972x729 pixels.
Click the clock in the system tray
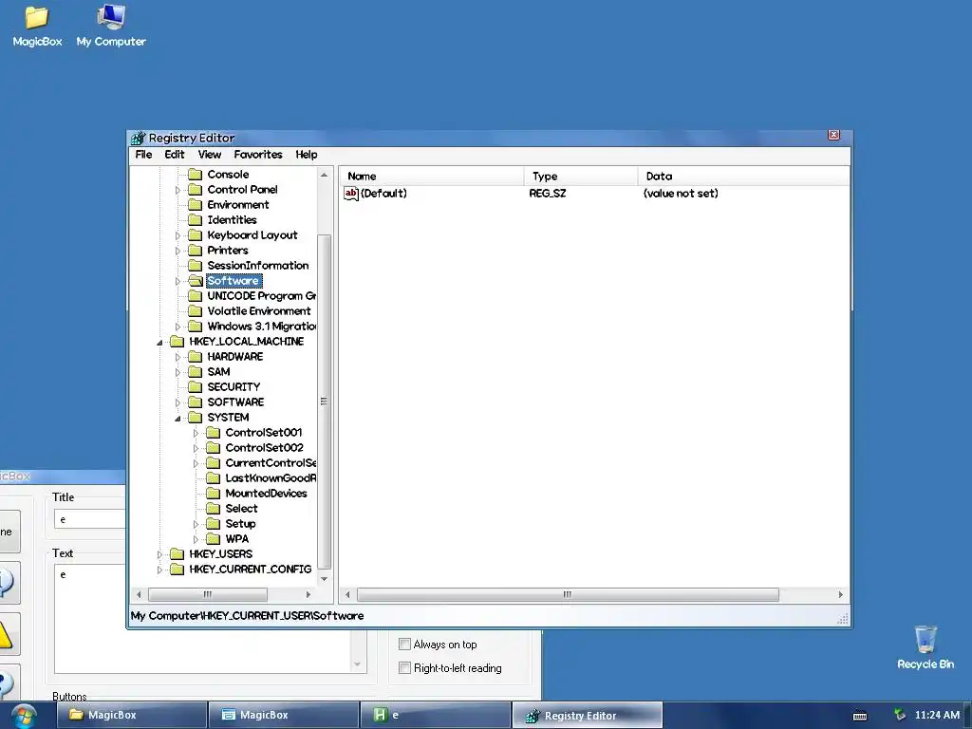coord(937,715)
